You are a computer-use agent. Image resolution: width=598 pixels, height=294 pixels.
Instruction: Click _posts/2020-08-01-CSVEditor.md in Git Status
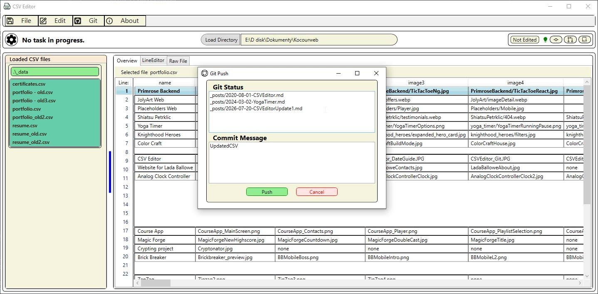pyautogui.click(x=247, y=95)
